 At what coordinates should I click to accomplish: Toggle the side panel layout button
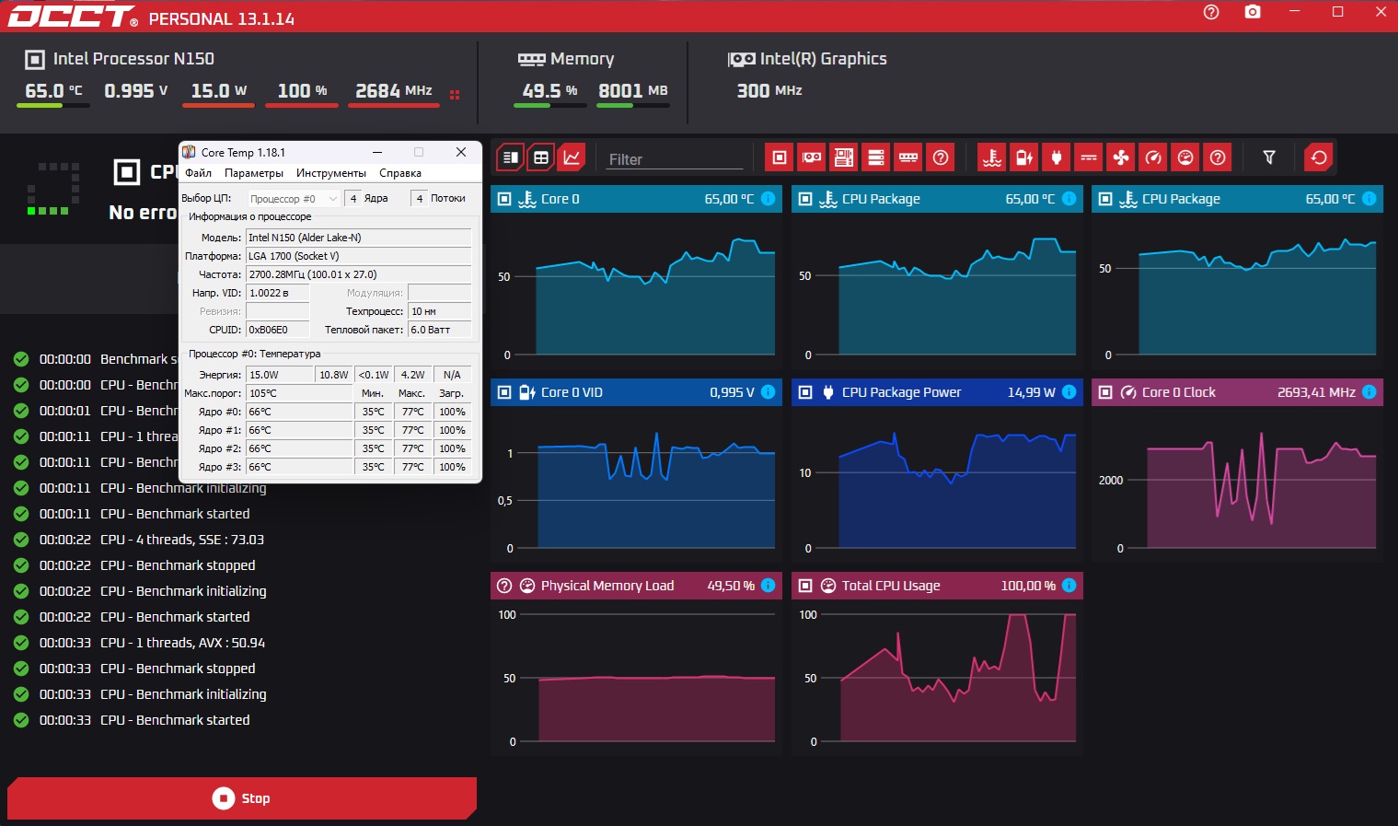point(511,157)
